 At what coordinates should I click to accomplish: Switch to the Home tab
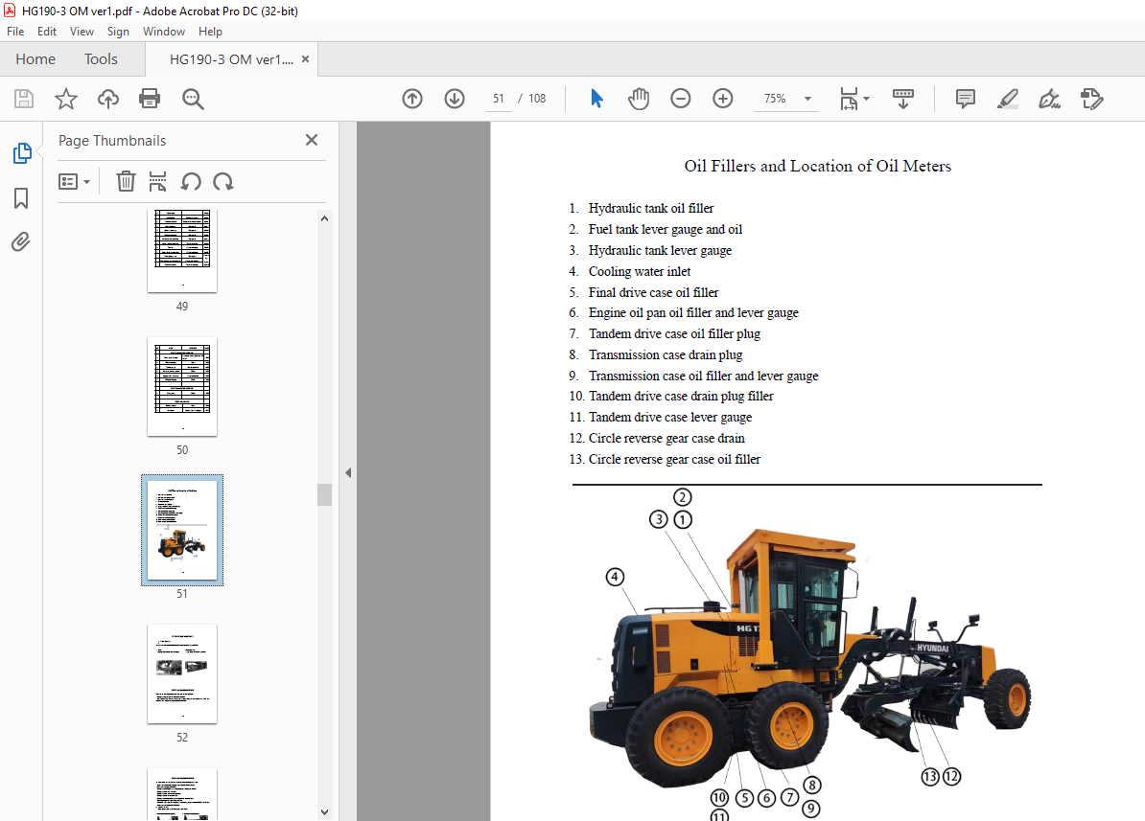click(x=35, y=59)
